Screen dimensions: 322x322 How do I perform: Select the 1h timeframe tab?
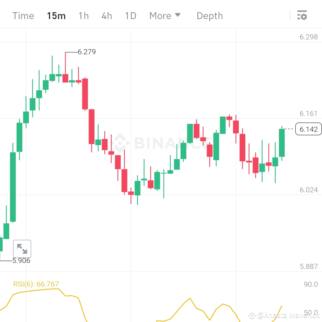(x=83, y=16)
